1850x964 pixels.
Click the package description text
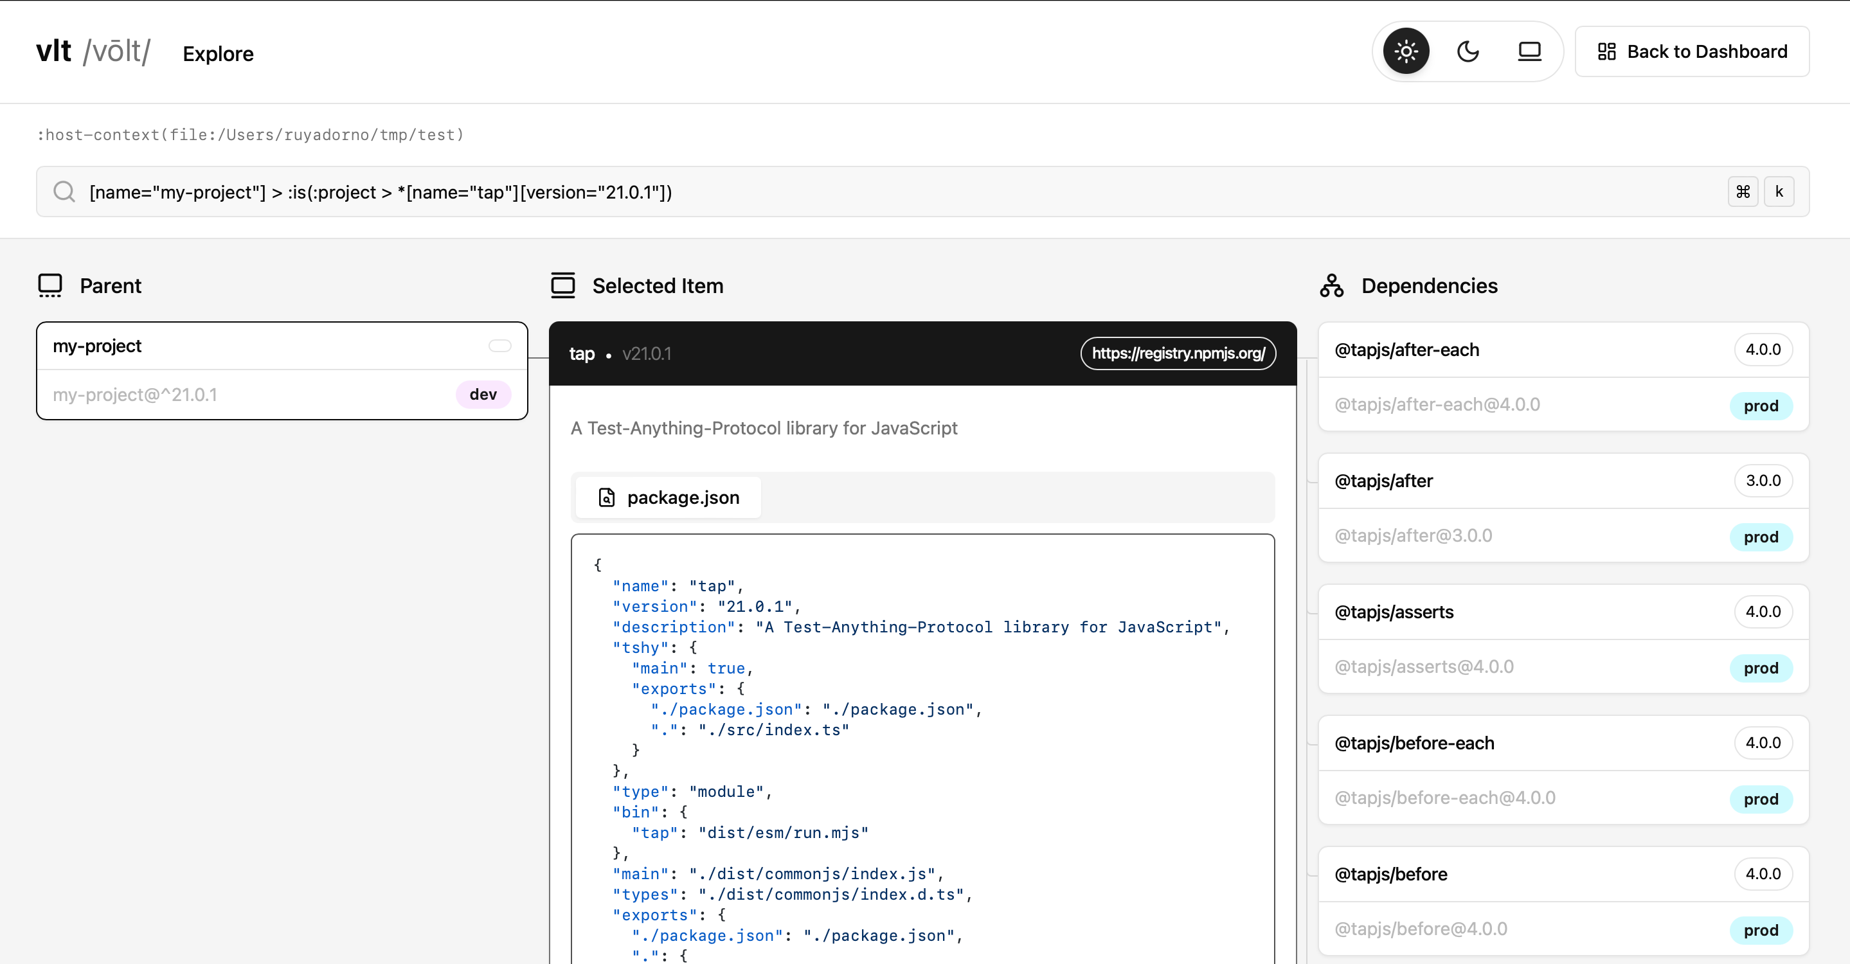tap(764, 428)
